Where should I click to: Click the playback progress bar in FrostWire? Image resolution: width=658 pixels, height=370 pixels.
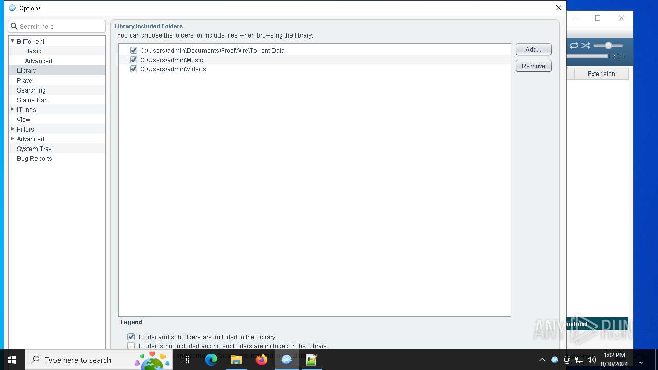587,56
